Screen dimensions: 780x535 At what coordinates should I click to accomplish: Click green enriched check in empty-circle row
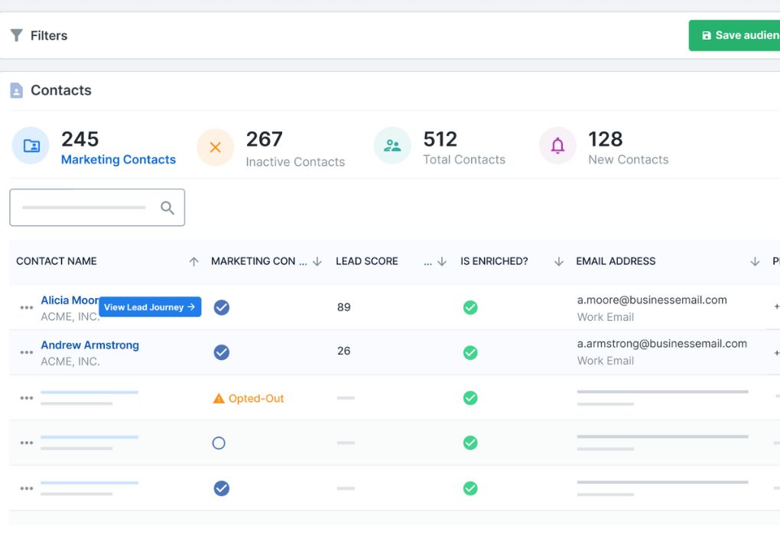point(470,443)
